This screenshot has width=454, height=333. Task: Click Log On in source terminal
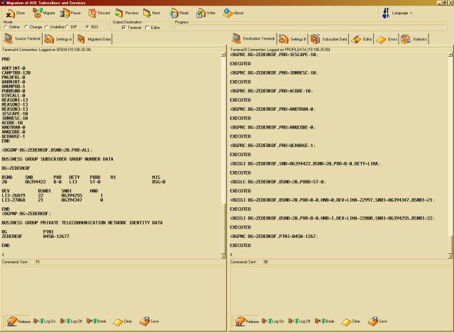(47, 321)
